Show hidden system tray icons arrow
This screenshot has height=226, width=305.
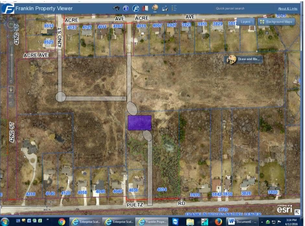pyautogui.click(x=262, y=222)
